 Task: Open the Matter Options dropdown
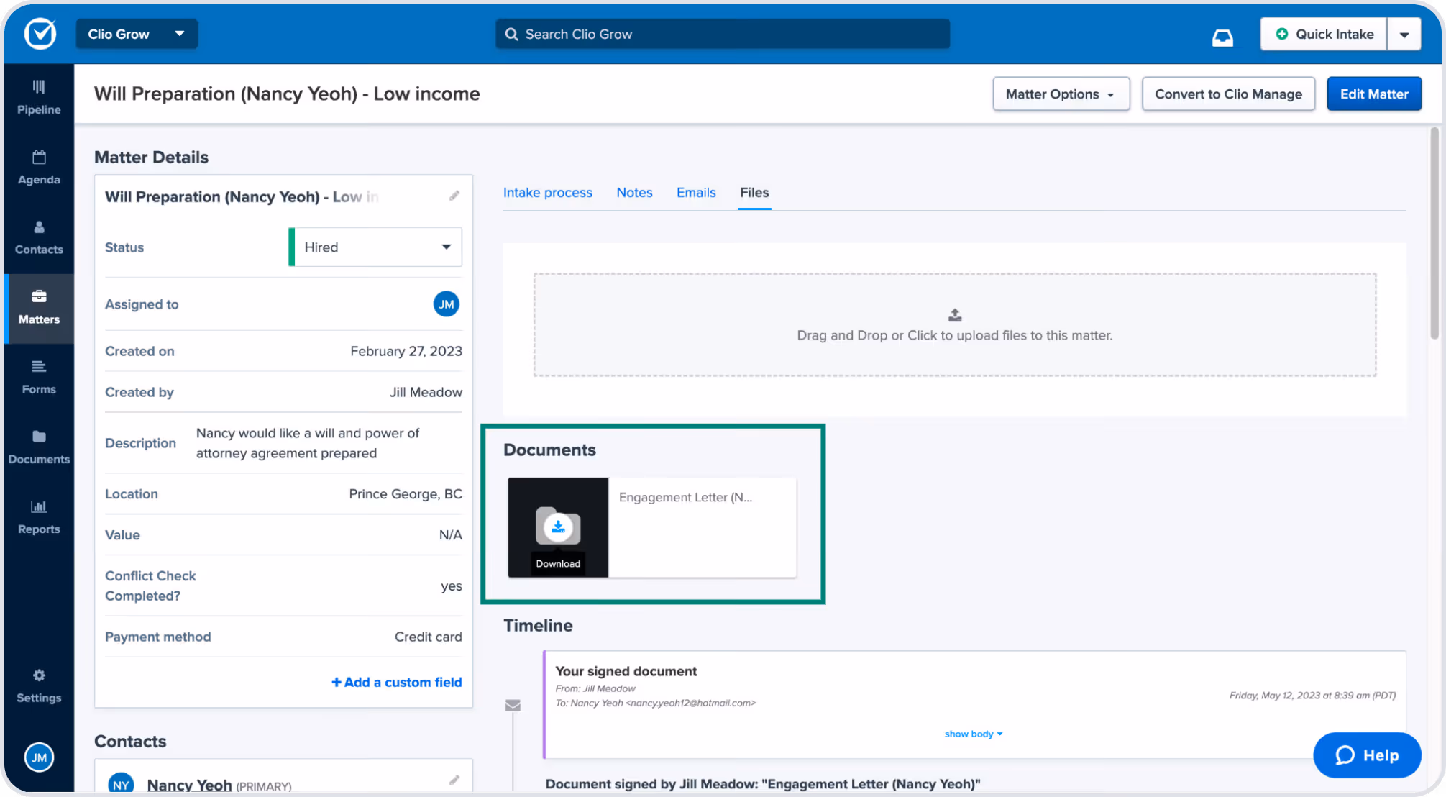1061,94
